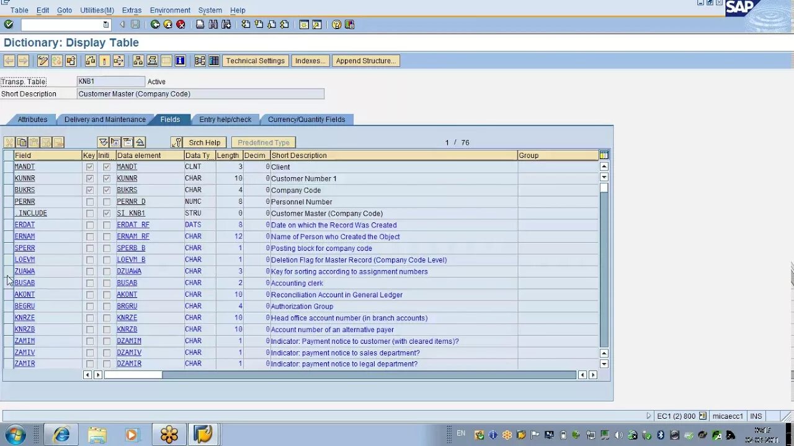Click the ERDAT field link
The image size is (794, 446).
(25, 225)
